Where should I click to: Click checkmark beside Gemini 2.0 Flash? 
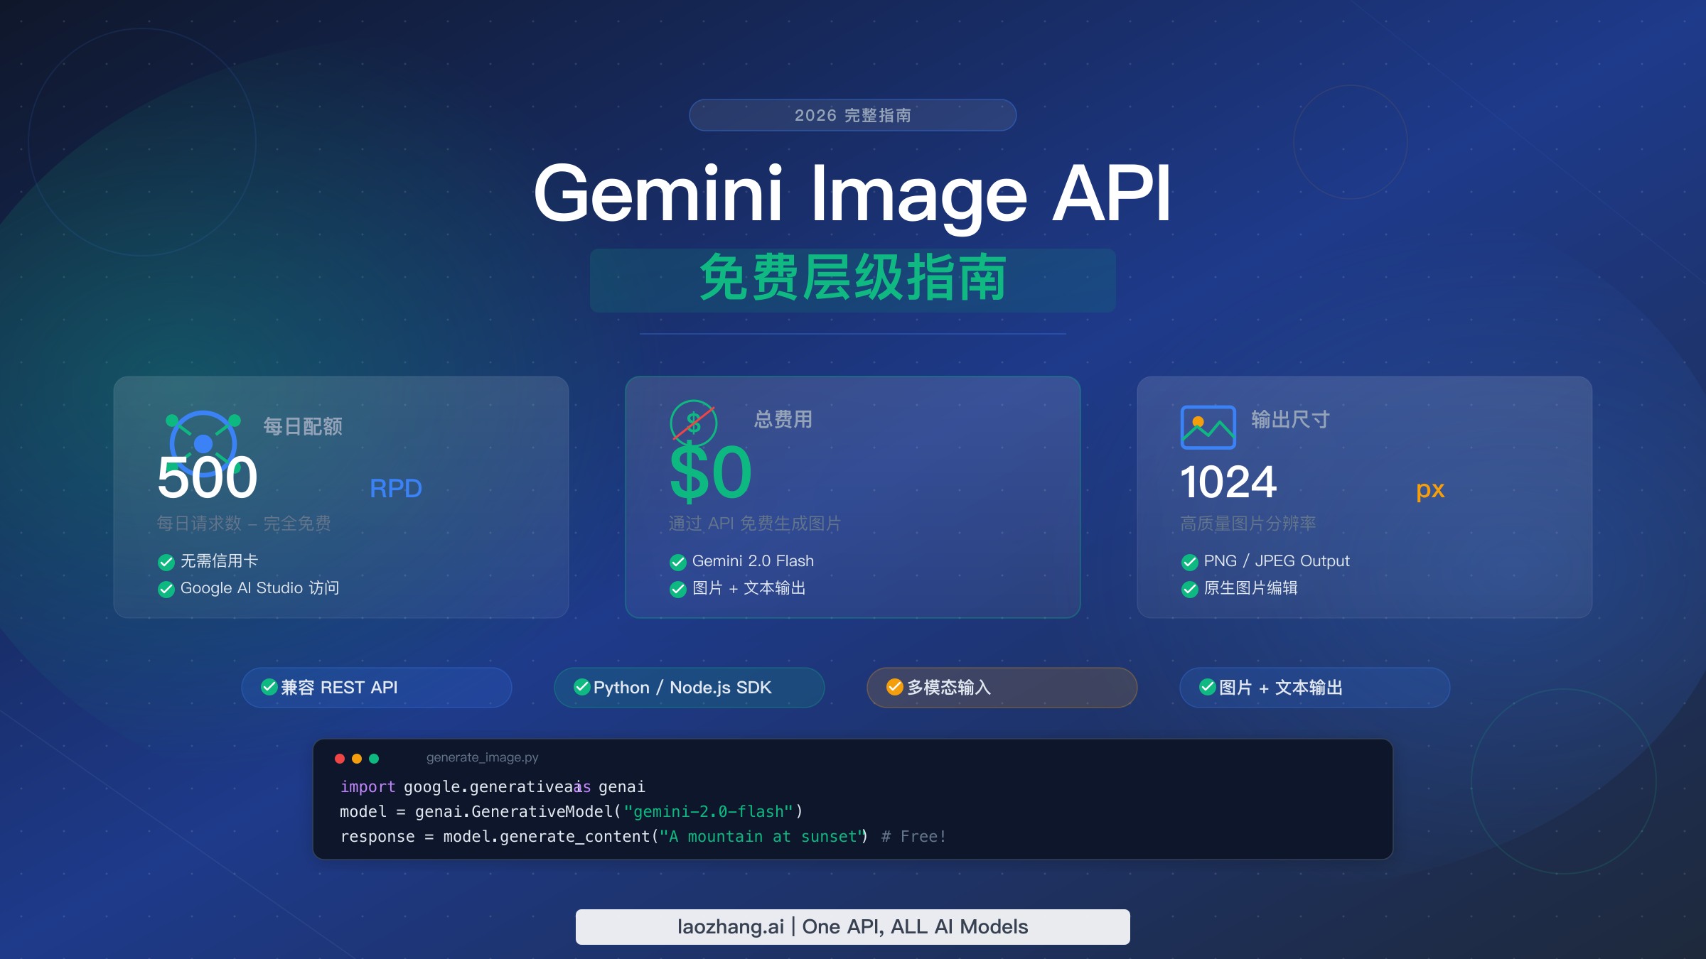point(678,562)
